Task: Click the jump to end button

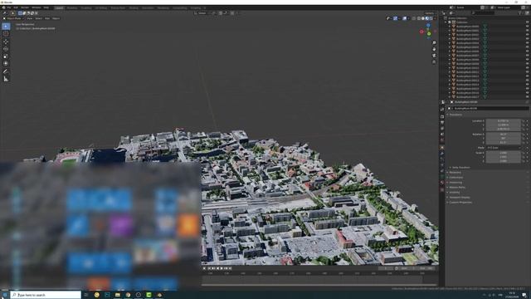Action: pyautogui.click(x=231, y=268)
